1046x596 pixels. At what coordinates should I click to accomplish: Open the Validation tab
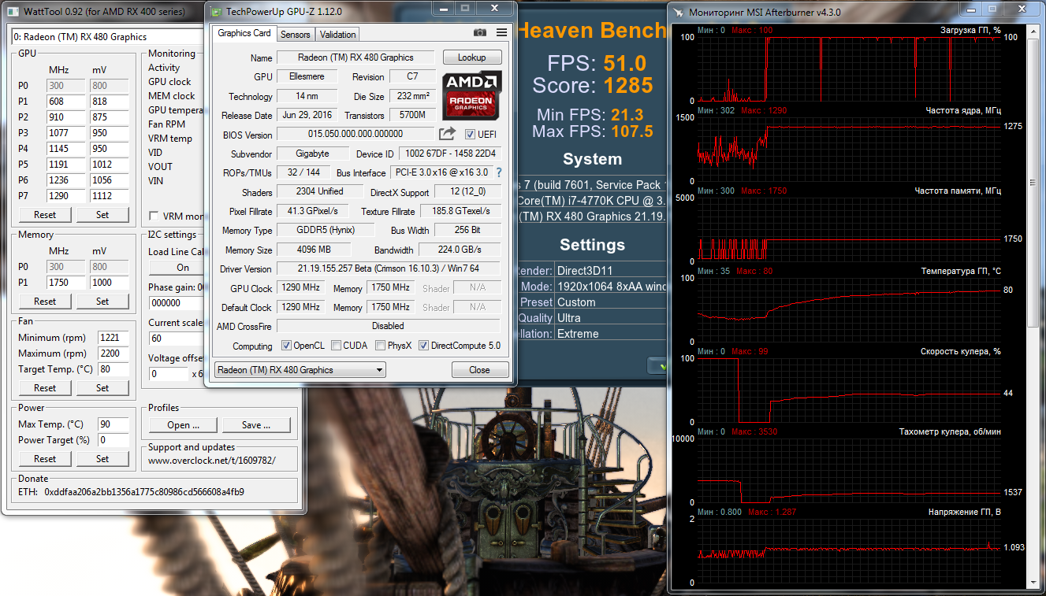(x=338, y=35)
